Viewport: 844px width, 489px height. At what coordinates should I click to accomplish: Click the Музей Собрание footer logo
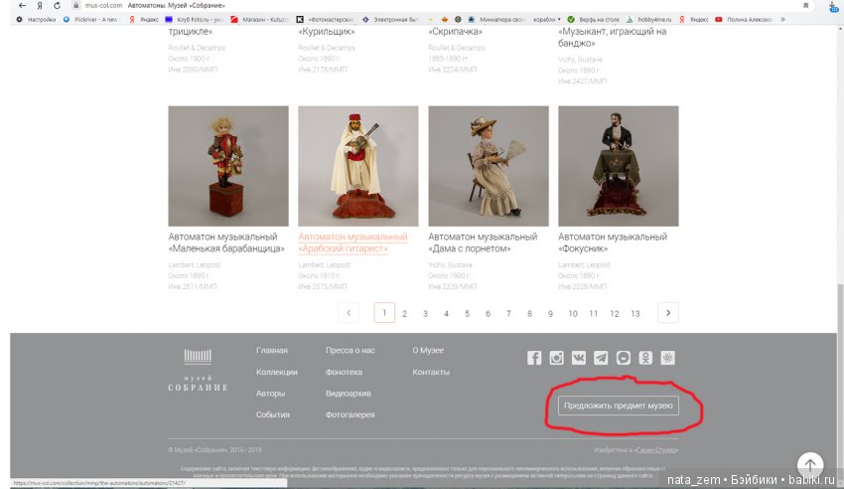(198, 371)
